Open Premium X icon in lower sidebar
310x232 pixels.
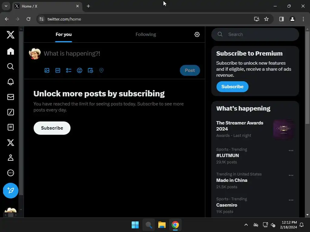[x=11, y=143]
